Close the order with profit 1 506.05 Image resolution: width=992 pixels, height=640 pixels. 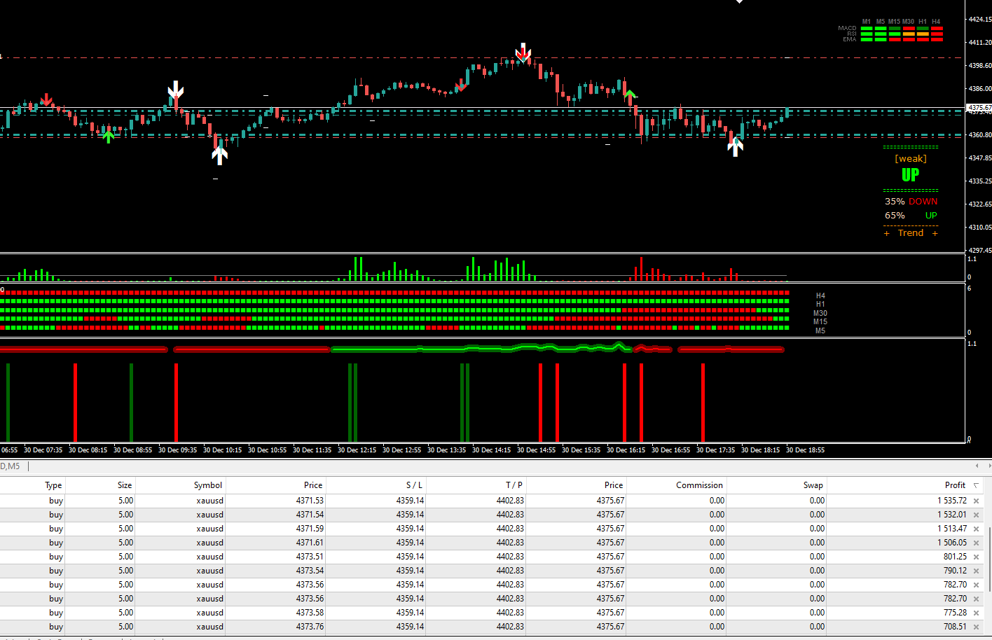[x=976, y=543]
